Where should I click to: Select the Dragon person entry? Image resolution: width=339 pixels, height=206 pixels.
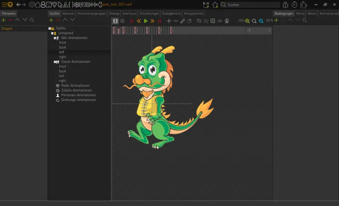pyautogui.click(x=7, y=28)
